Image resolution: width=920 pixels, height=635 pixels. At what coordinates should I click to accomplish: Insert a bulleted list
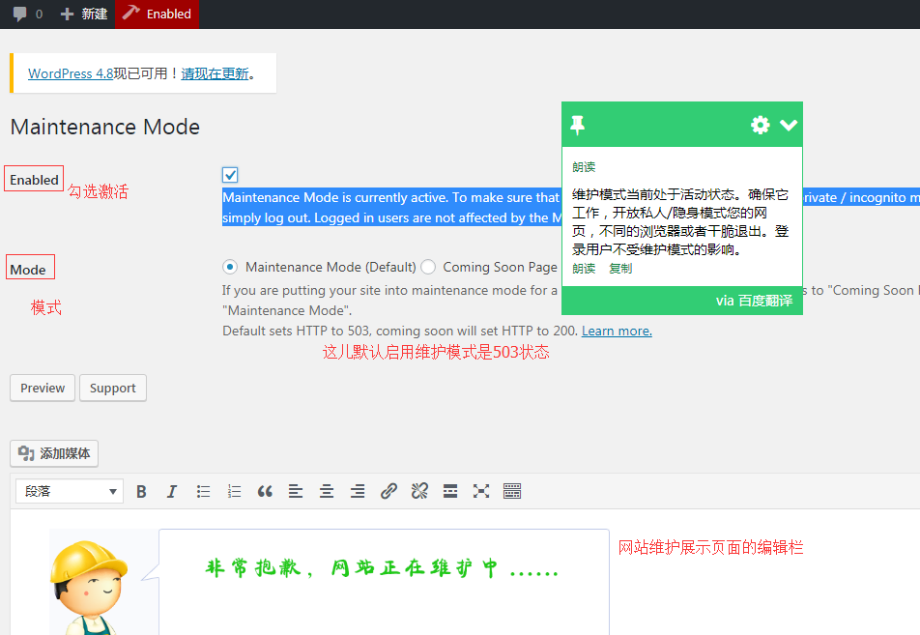click(203, 491)
